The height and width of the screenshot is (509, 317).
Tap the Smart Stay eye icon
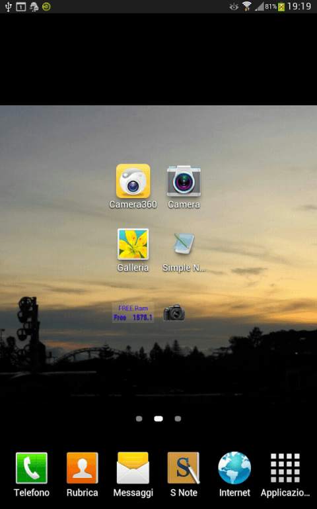click(x=234, y=7)
